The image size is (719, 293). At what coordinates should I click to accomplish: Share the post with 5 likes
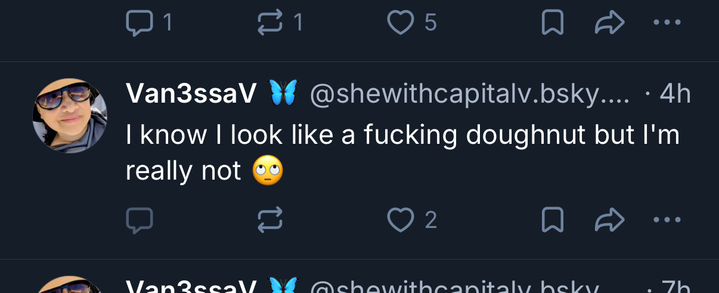609,23
